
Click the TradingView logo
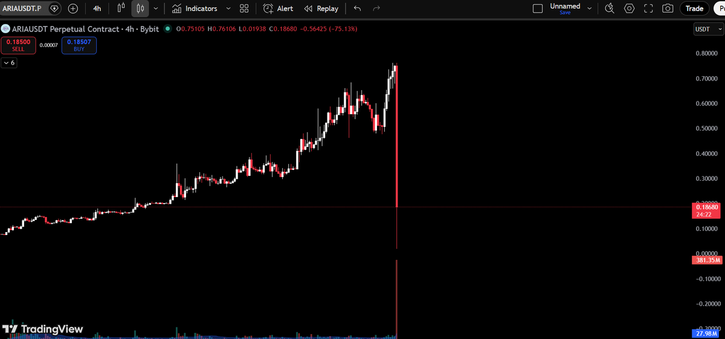42,329
